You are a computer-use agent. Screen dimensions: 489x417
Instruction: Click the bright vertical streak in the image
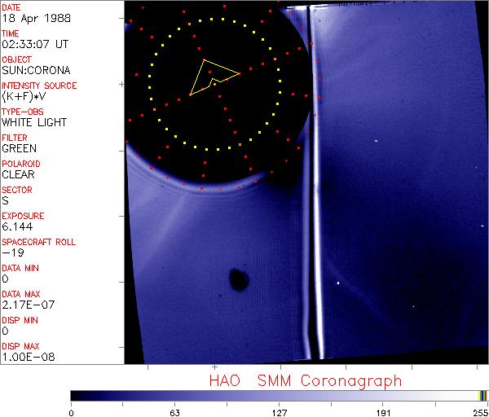tap(310, 204)
